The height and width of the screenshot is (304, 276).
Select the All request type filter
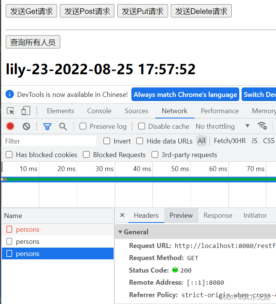pos(201,141)
